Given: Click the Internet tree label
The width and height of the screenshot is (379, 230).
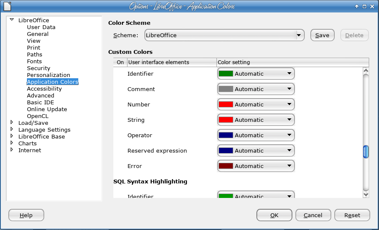Looking at the screenshot, I should tap(30, 150).
